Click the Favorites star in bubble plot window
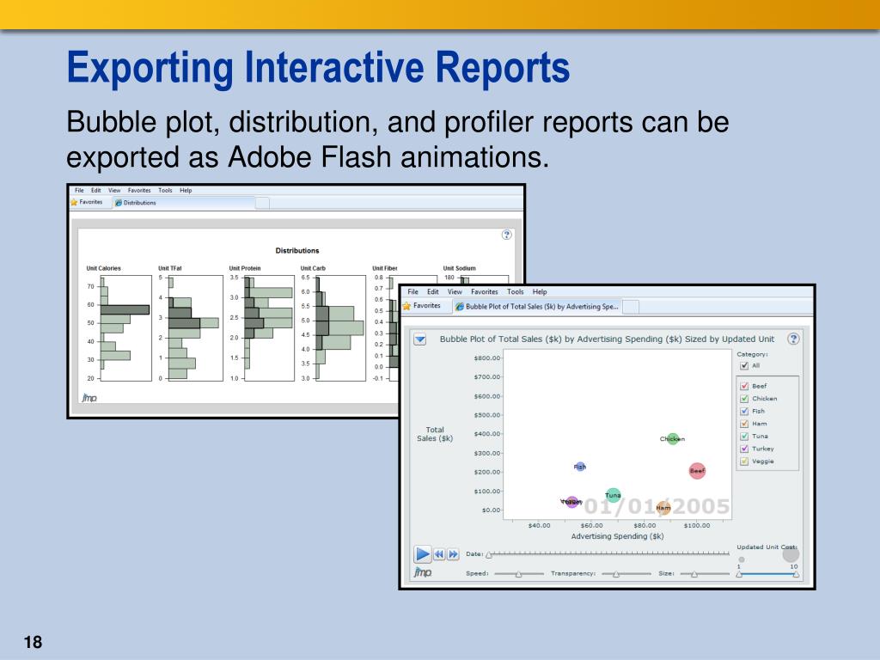 406,306
